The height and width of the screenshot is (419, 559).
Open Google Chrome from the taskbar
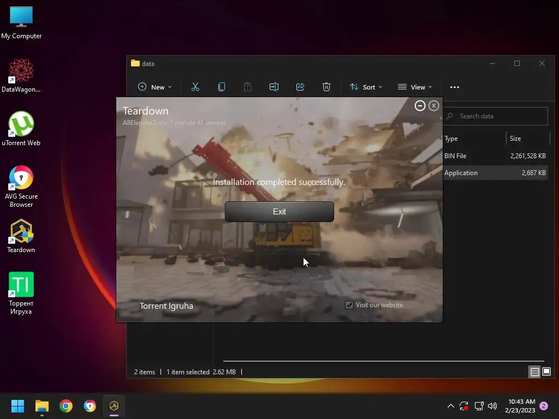coord(66,406)
